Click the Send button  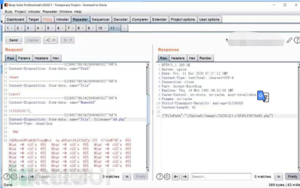pyautogui.click(x=14, y=40)
